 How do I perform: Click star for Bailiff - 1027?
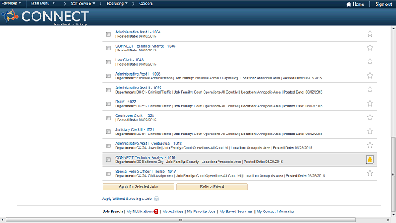tap(370, 103)
